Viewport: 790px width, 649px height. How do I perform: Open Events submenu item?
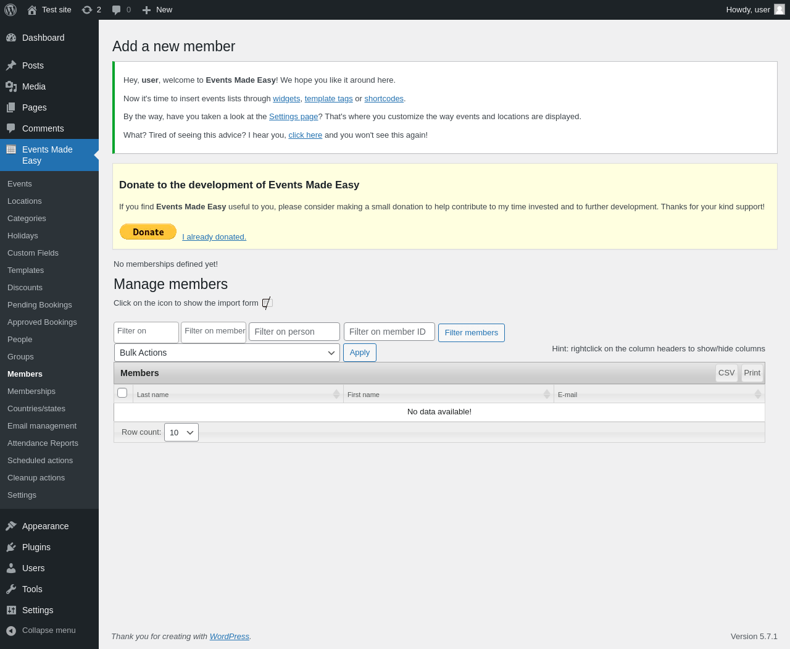pyautogui.click(x=20, y=184)
